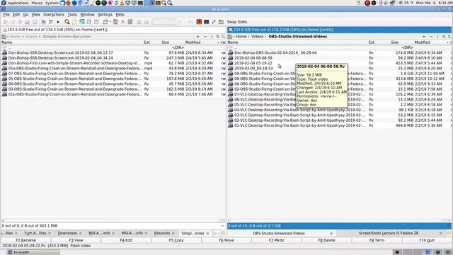Close the OBS-Studio-Streamed-Videos tab
Viewport: 453px width, 255px height.
point(331,234)
